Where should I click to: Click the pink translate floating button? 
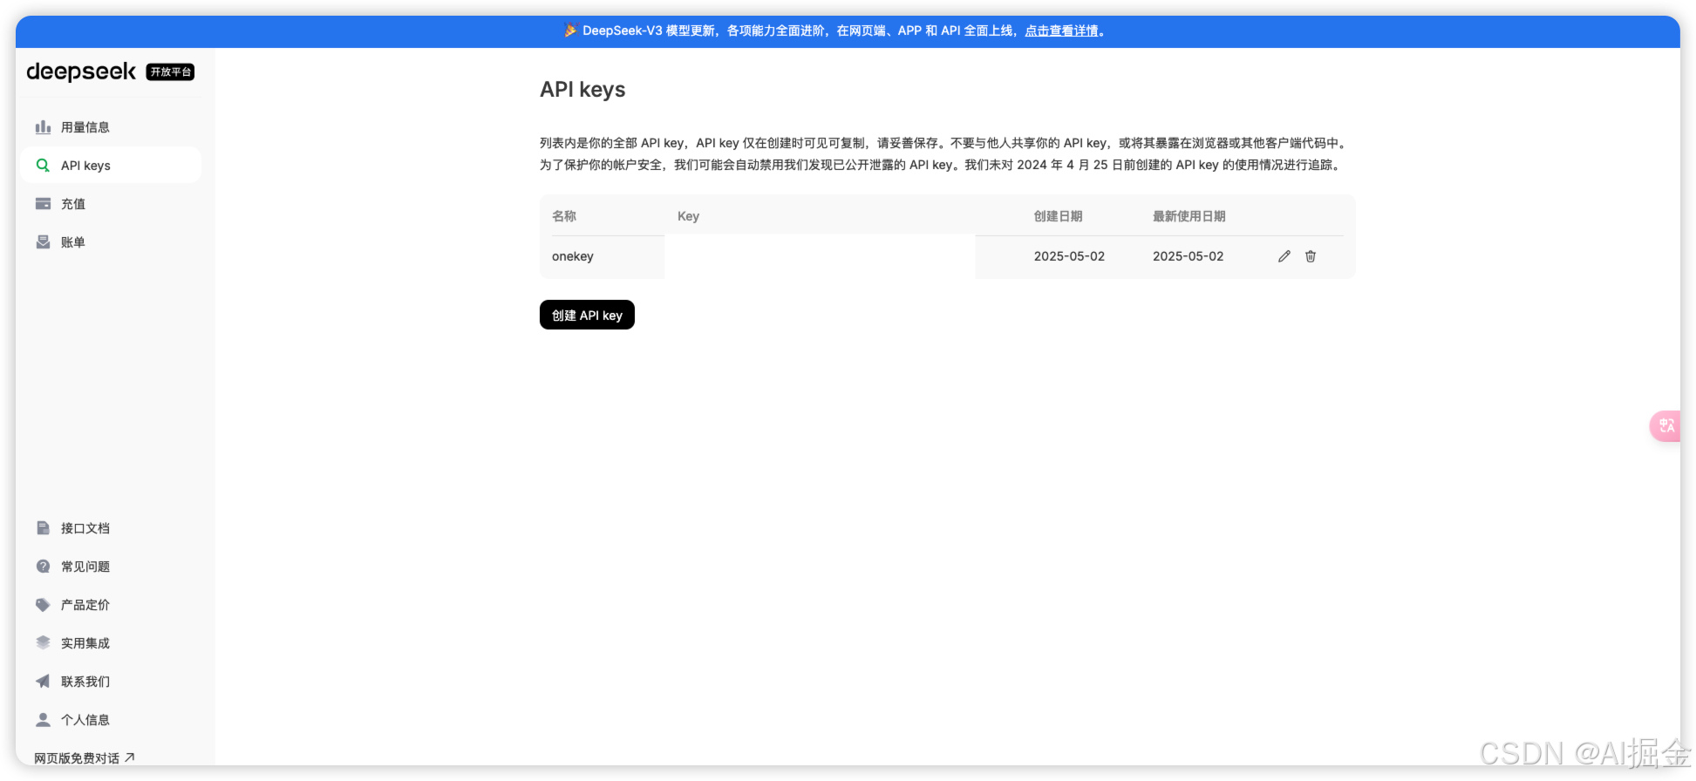click(1665, 426)
